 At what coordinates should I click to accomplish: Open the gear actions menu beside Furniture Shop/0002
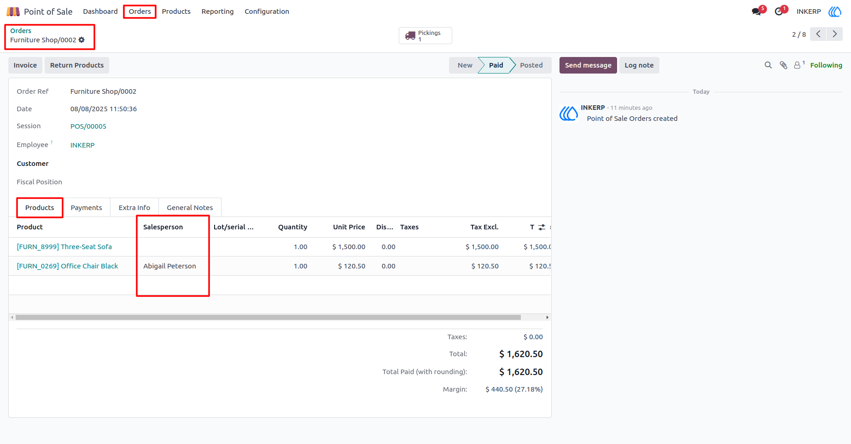pos(82,40)
